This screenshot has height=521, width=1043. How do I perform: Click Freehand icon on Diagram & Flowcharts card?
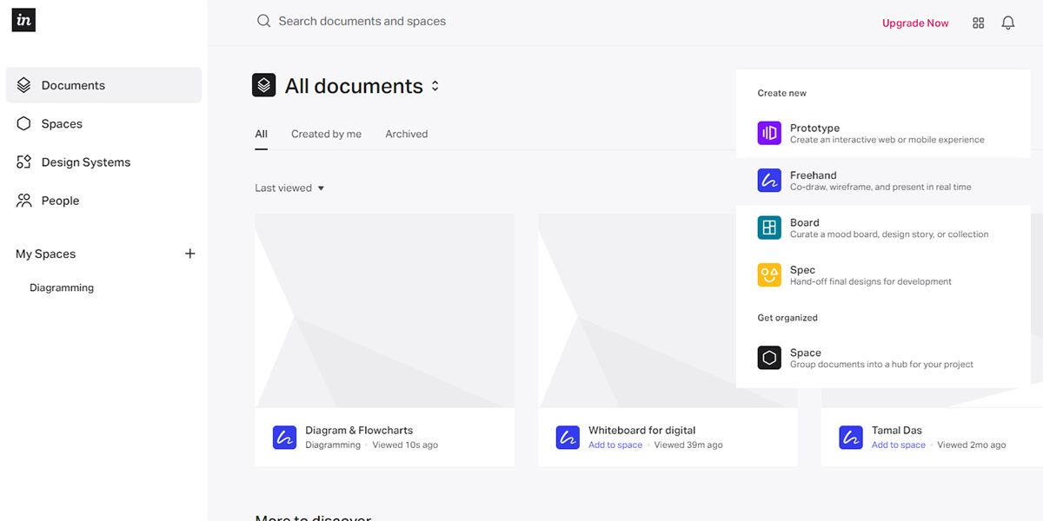pos(284,437)
